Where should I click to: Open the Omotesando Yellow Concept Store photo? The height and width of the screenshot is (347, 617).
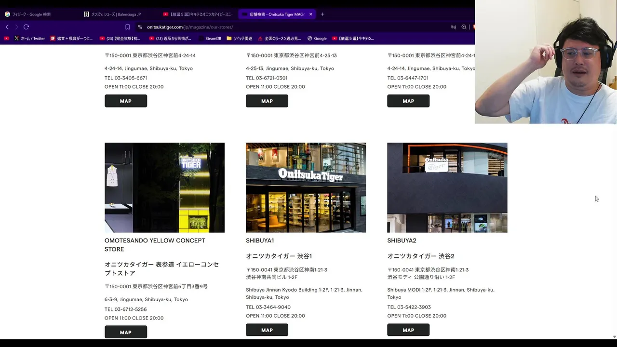pos(164,187)
